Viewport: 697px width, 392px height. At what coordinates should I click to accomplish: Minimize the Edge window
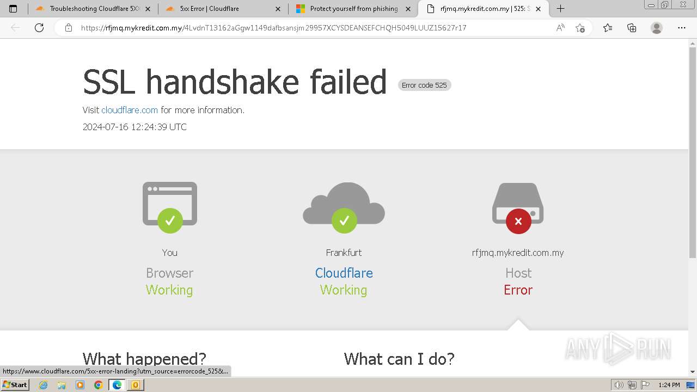[x=651, y=5]
